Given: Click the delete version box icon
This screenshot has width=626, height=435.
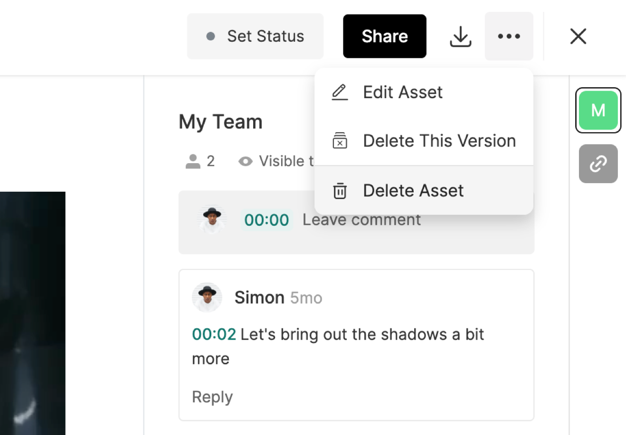Looking at the screenshot, I should tap(340, 141).
